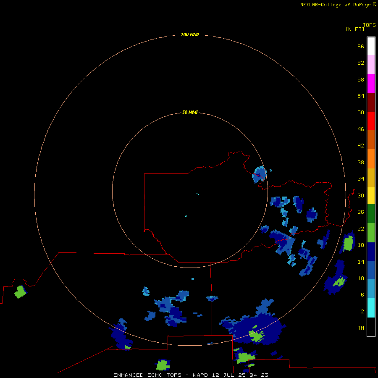The height and width of the screenshot is (378, 378).
Task: Select legend value 6
Action: tap(362, 294)
